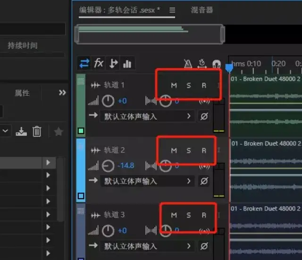Click the volume bars icon of 轨道 1

[x=93, y=101]
